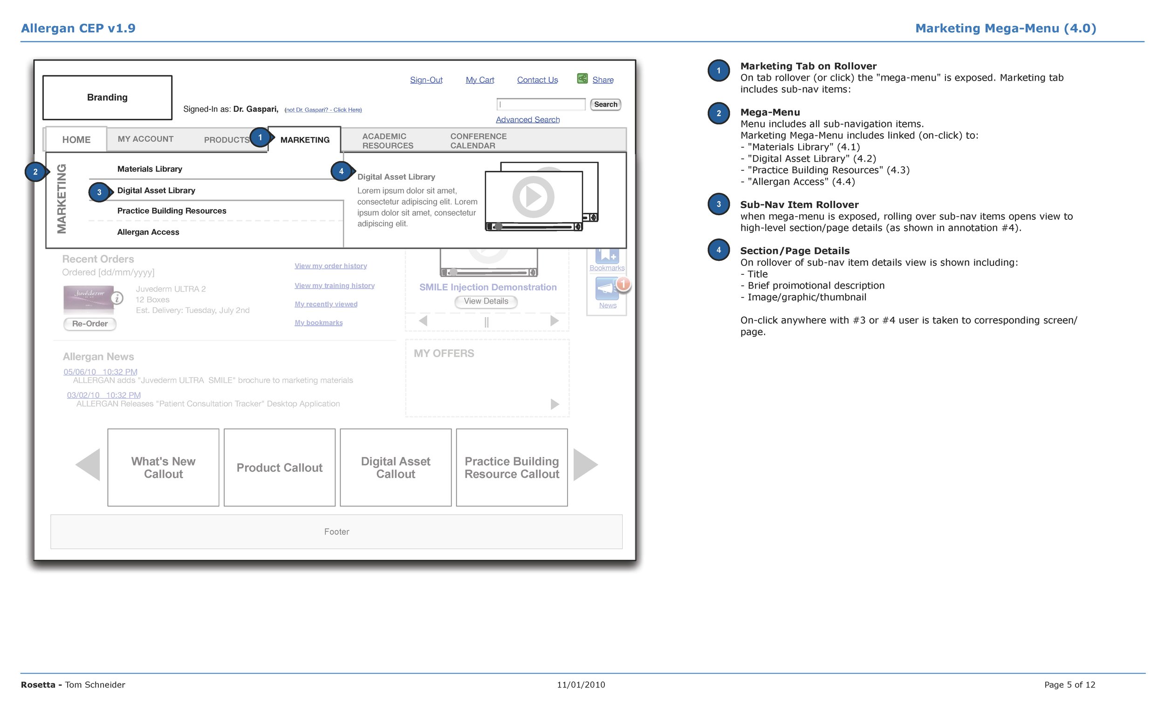Pause the SMILE demo carousel
This screenshot has height=707, width=1165.
487,322
